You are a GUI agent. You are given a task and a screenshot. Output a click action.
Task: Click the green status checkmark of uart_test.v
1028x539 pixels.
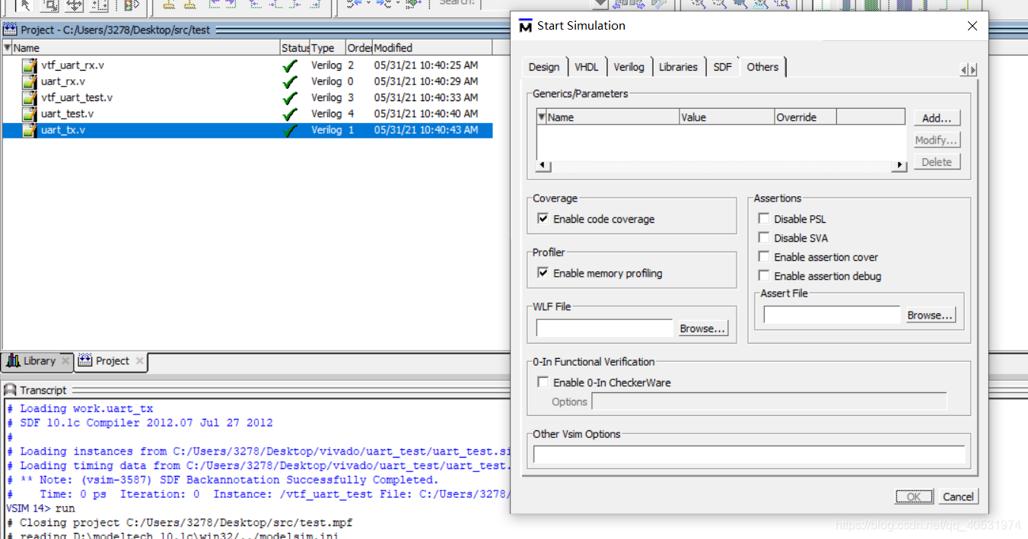point(289,114)
